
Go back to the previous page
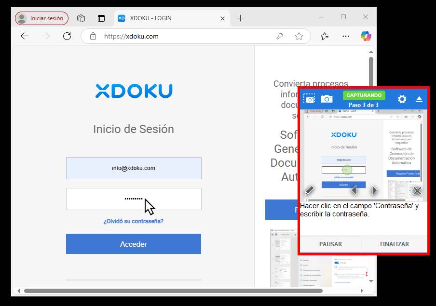(x=25, y=36)
